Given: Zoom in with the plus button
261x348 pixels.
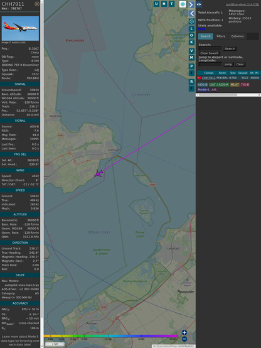Looking at the screenshot, I should click(x=184, y=332).
